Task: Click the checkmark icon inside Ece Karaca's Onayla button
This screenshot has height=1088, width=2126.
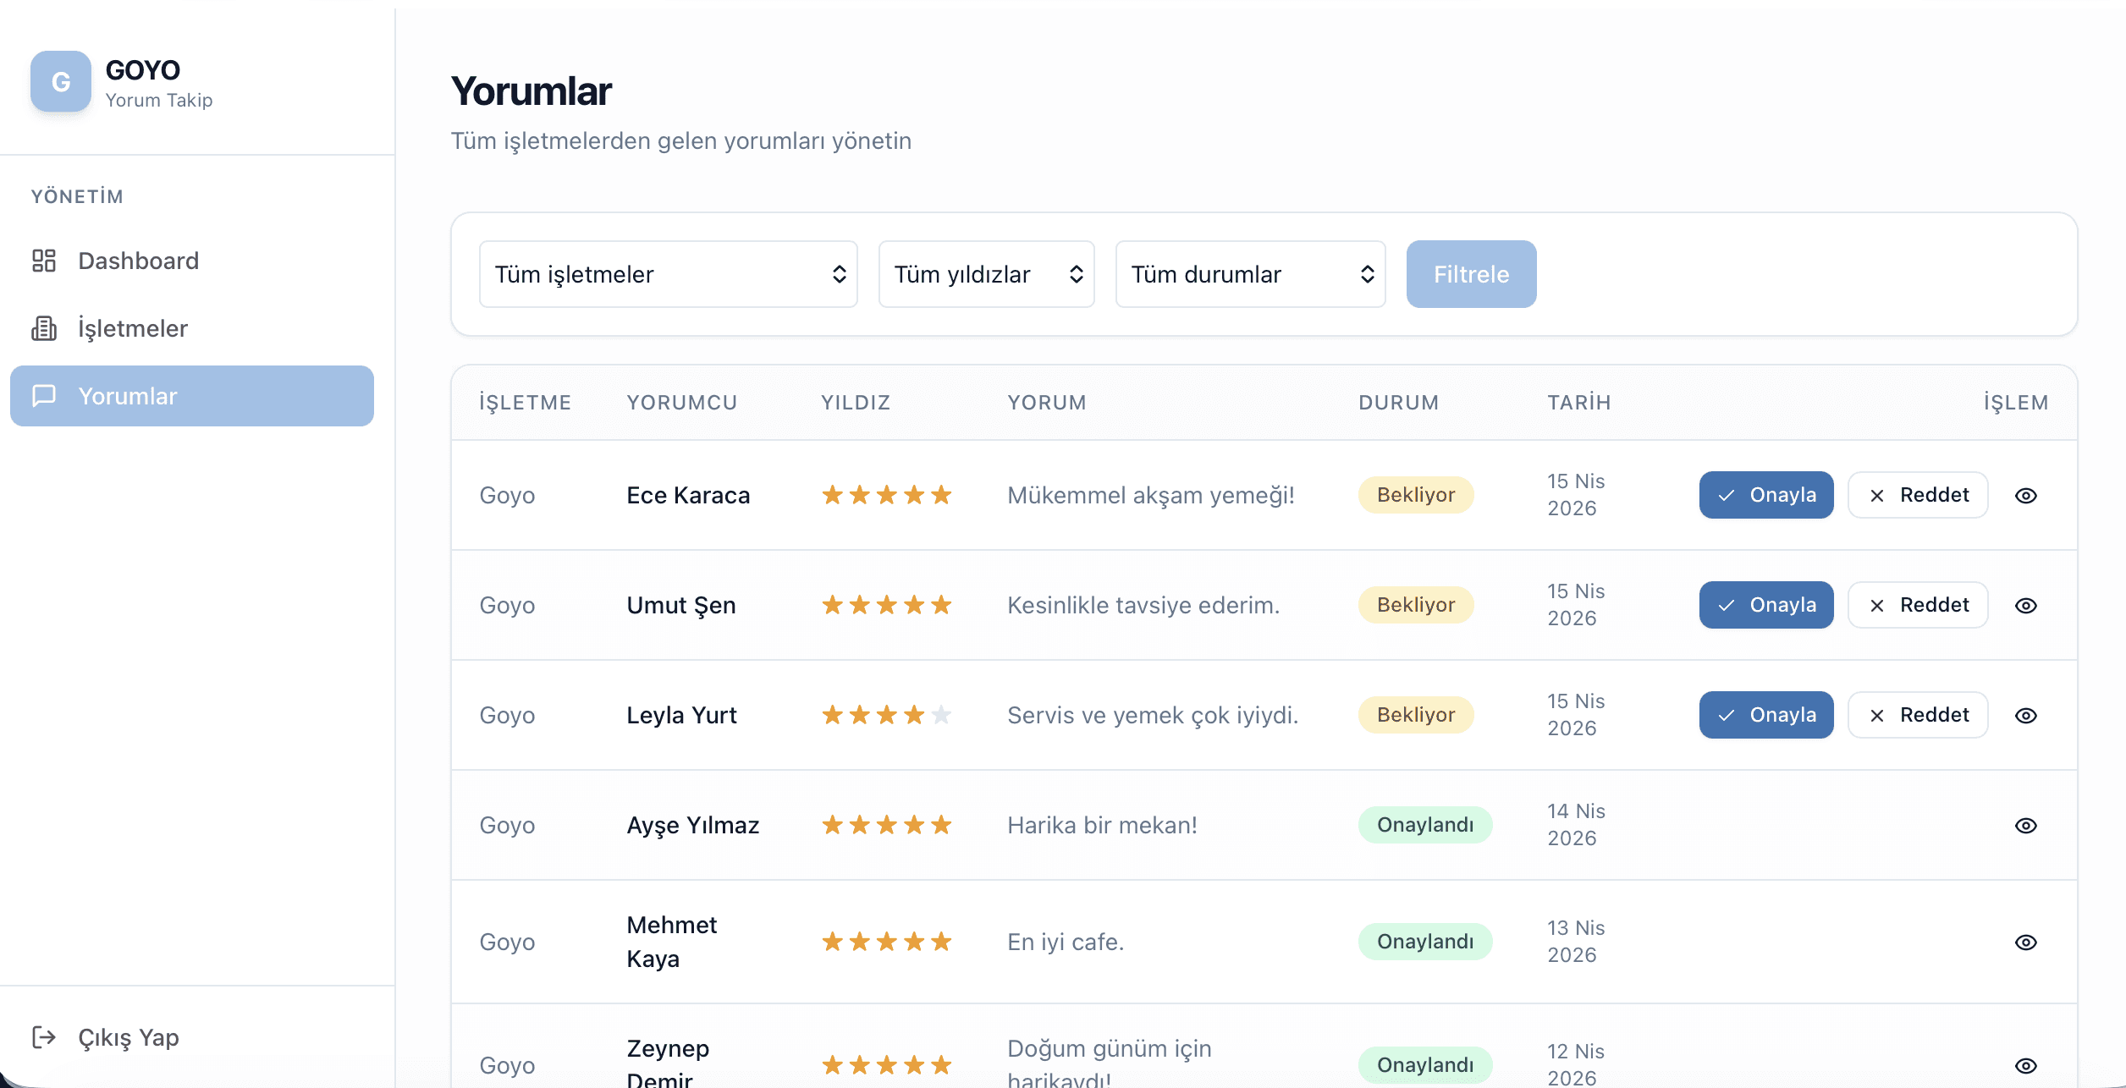Action: point(1727,495)
